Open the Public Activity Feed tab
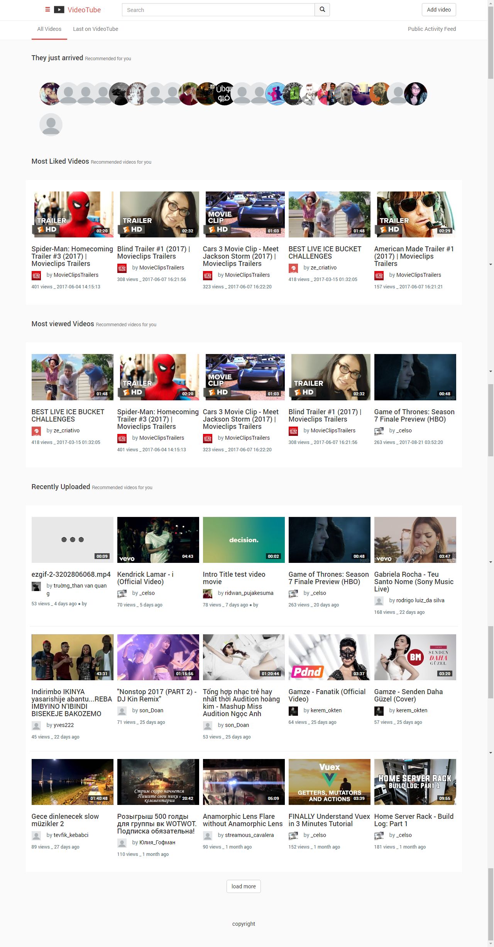The height and width of the screenshot is (947, 494). pos(432,29)
